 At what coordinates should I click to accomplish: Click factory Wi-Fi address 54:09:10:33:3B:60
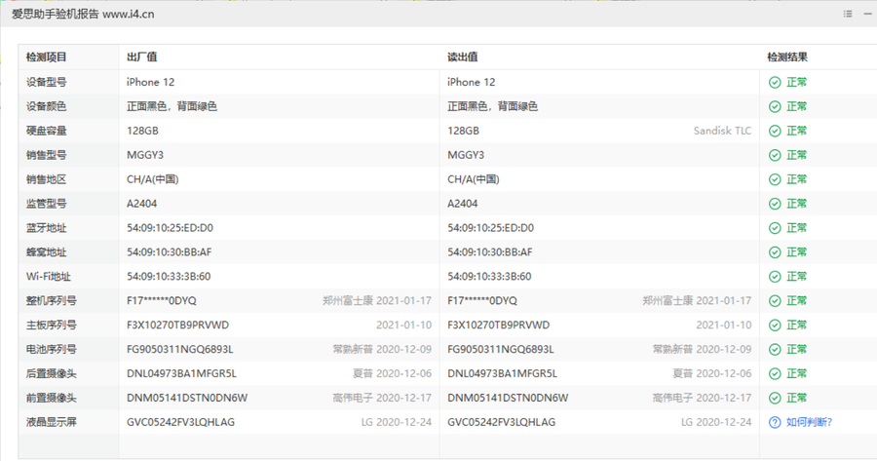(169, 277)
